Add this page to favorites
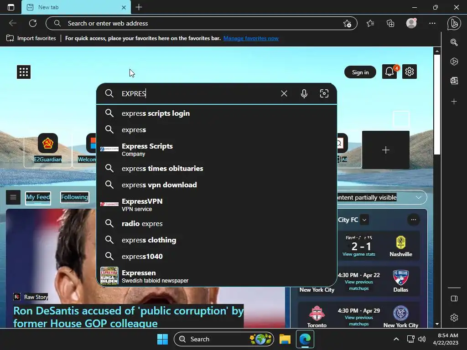The image size is (467, 350). 347,24
